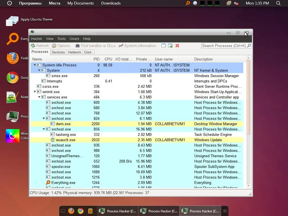The height and width of the screenshot is (216, 288).
Task: Sort by the Description column header
Action: pos(203,59)
